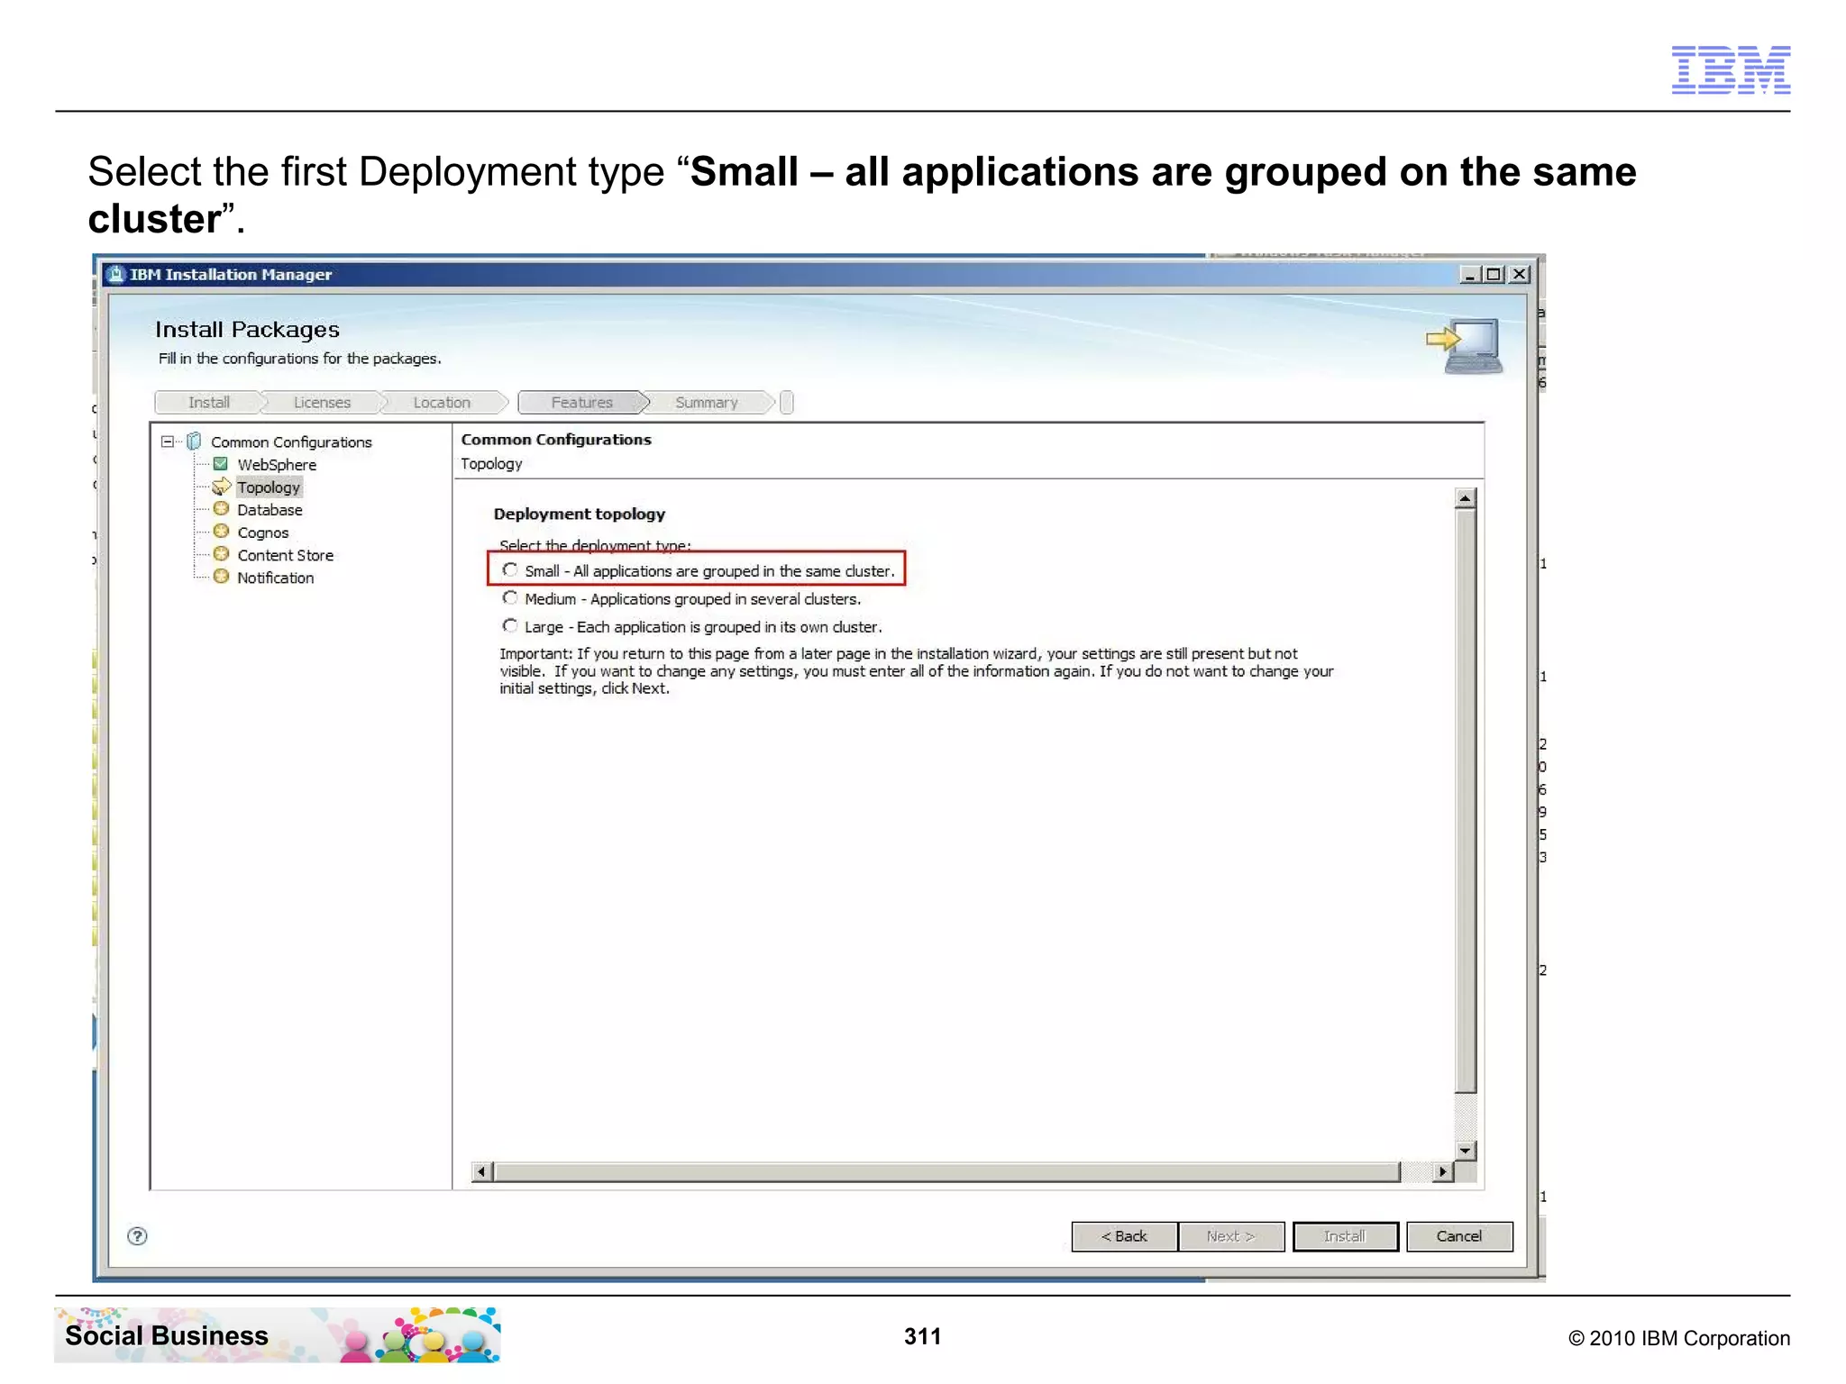Click the 'Deployment topology' heading
The height and width of the screenshot is (1384, 1846).
coord(580,514)
